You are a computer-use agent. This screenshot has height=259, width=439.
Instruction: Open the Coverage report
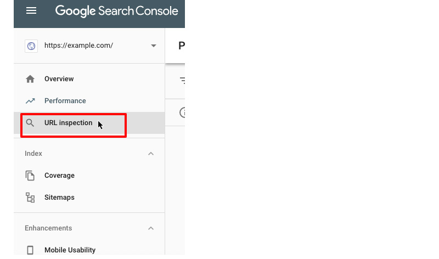59,176
